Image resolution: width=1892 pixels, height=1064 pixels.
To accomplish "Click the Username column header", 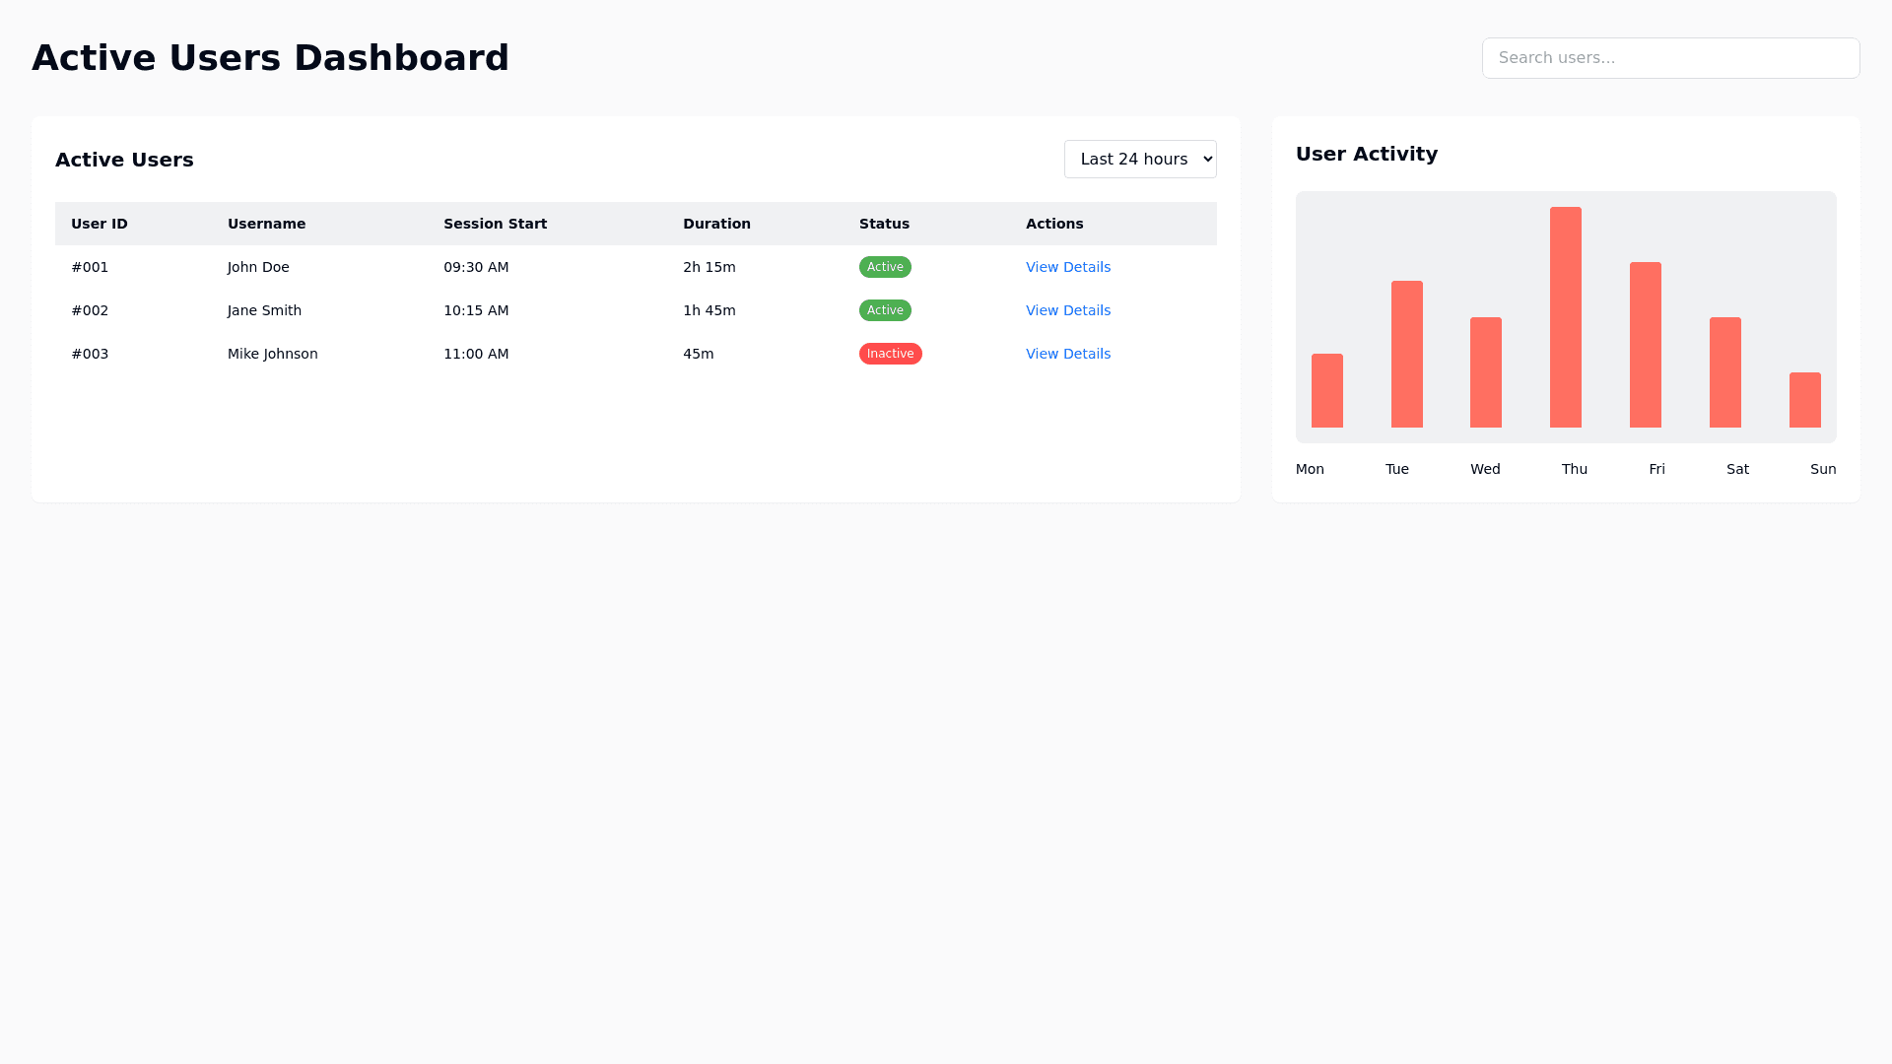I will point(266,224).
